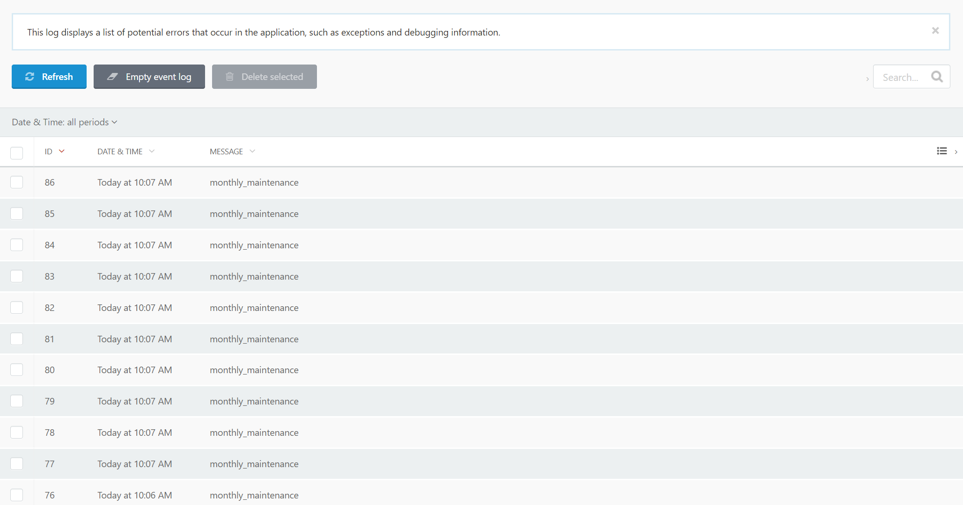Click the chevron left of the search box
963x505 pixels.
[867, 79]
